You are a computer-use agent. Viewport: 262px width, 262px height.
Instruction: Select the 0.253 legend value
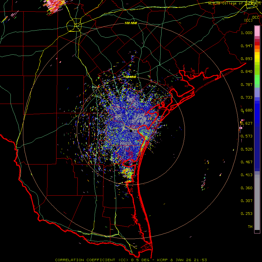click(247, 214)
